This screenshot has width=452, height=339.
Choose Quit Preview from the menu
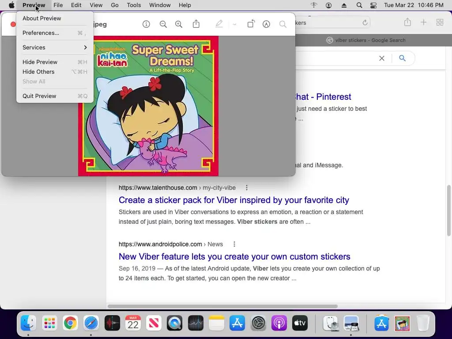tap(55, 96)
